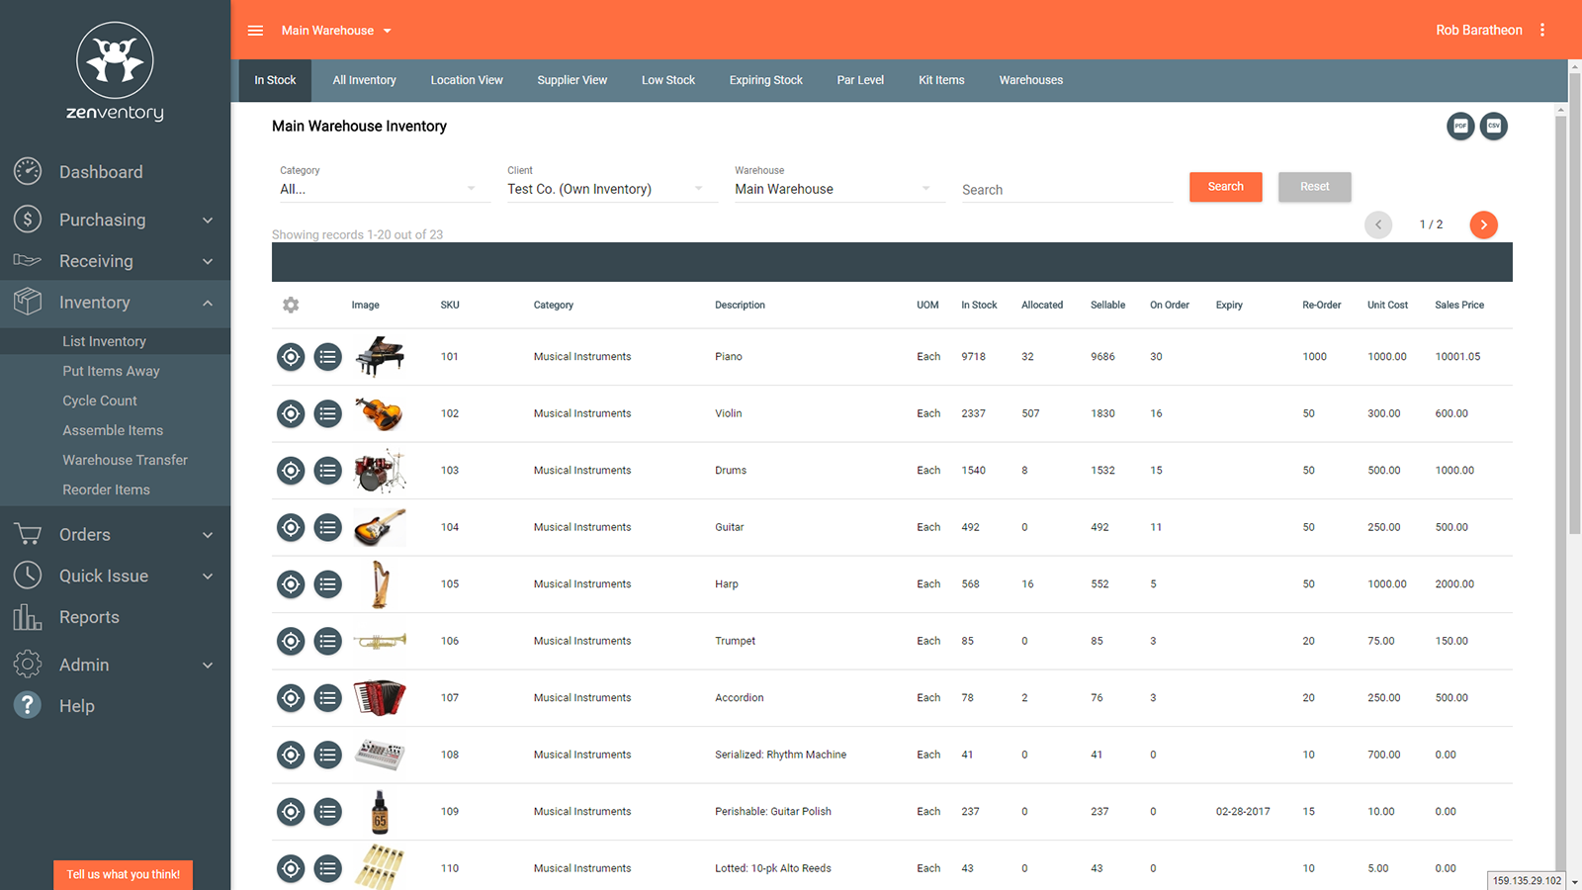Click the track/locate icon on the Piano row
Viewport: 1582px width, 890px height.
(x=290, y=356)
